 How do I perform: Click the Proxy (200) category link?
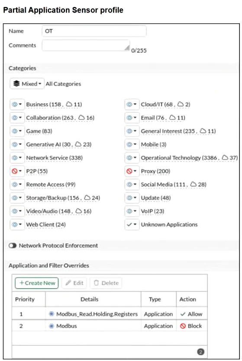[155, 171]
